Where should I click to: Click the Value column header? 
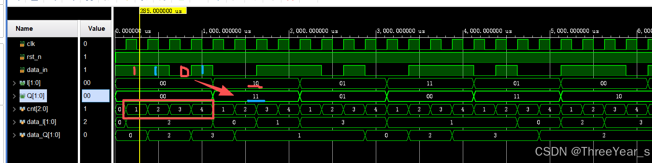click(96, 29)
